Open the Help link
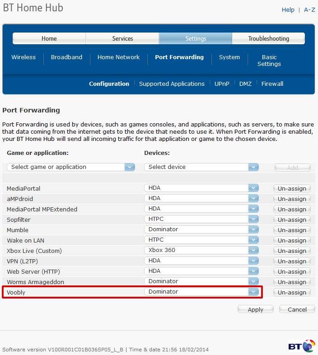318x355 pixels. coord(288,10)
